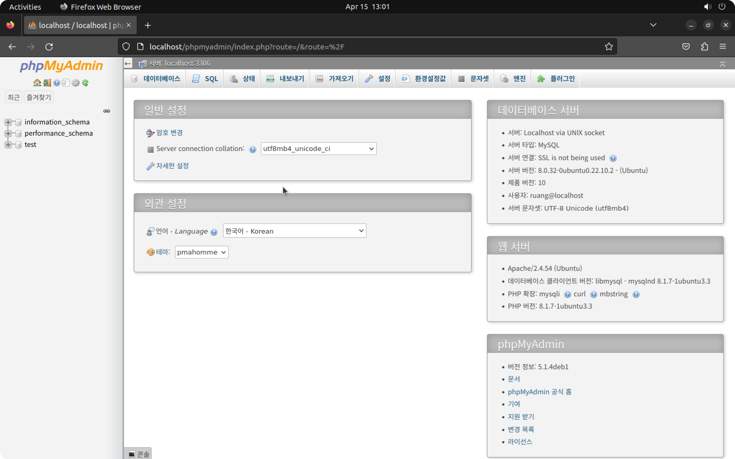Open the 변경 목록 changelog link

(521, 429)
